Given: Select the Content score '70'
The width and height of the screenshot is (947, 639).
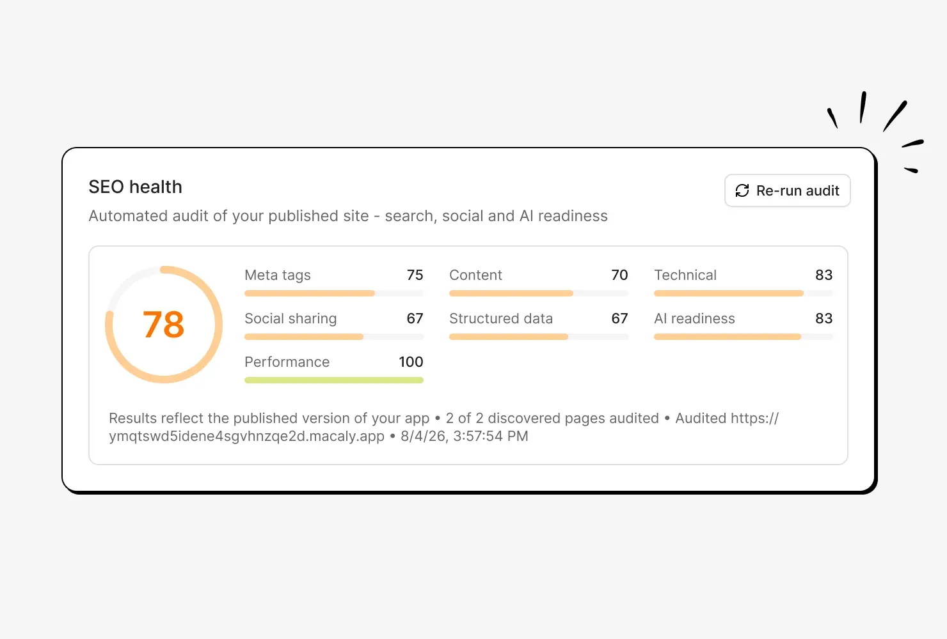Looking at the screenshot, I should coord(619,275).
